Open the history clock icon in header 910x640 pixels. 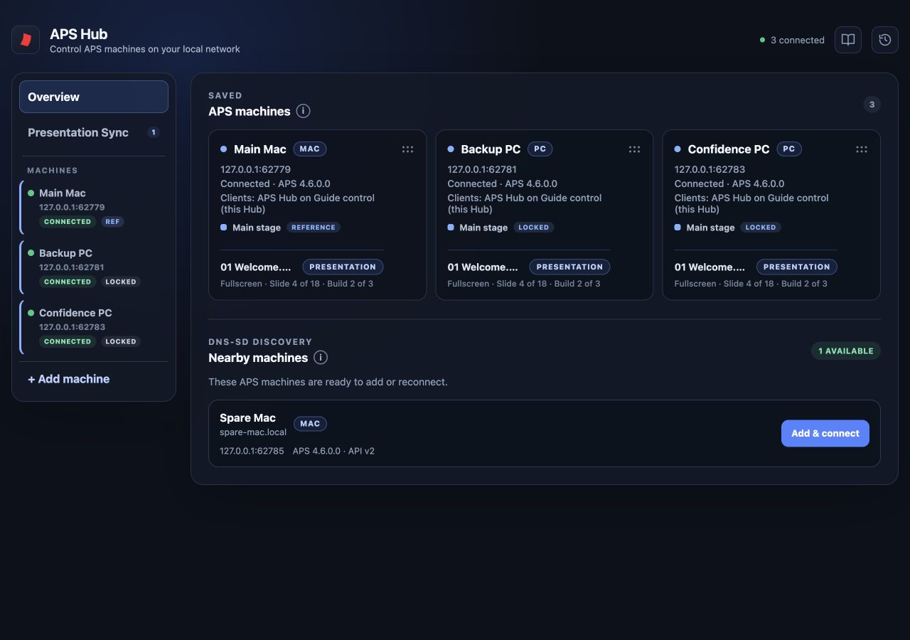click(885, 40)
